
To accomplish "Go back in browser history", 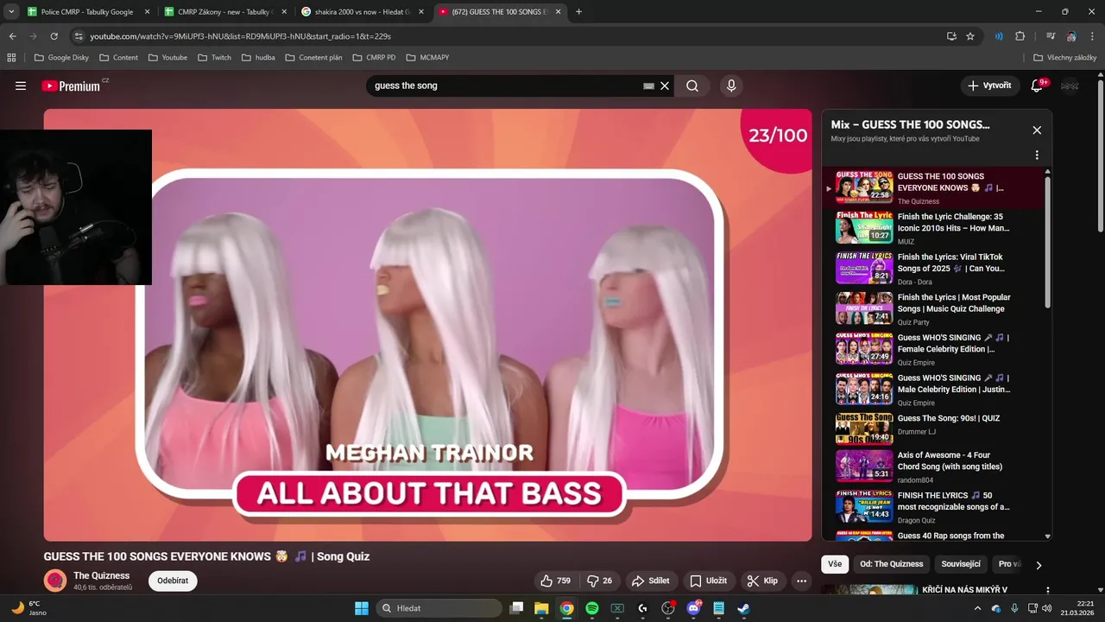I will [12, 36].
